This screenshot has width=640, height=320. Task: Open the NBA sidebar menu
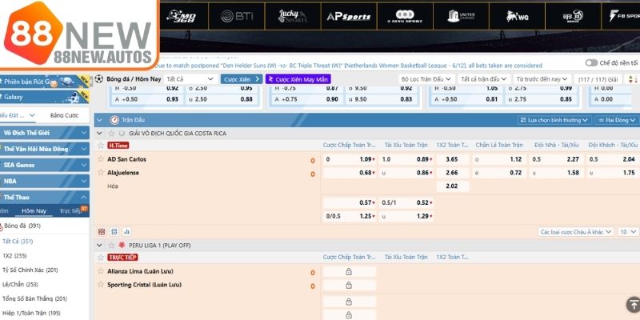coord(44,180)
